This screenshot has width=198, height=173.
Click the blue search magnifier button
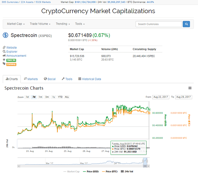pyautogui.click(x=186, y=24)
